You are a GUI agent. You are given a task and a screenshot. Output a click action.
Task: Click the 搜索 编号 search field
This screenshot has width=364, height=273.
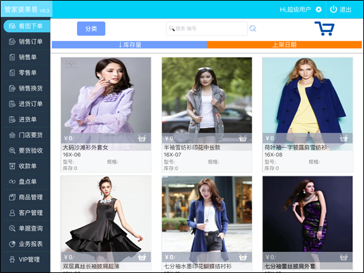tap(207, 29)
